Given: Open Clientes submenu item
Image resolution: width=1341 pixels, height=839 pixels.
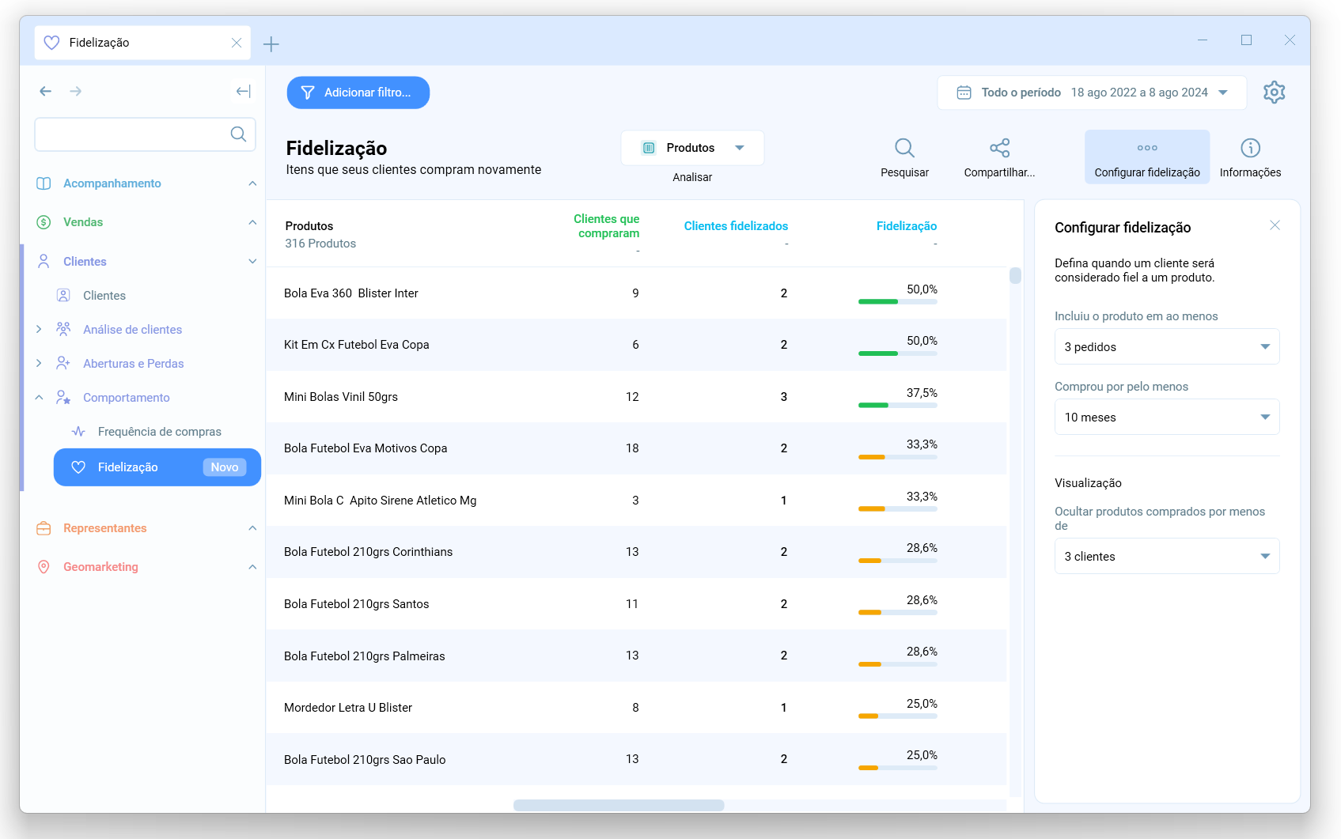Looking at the screenshot, I should tap(104, 295).
